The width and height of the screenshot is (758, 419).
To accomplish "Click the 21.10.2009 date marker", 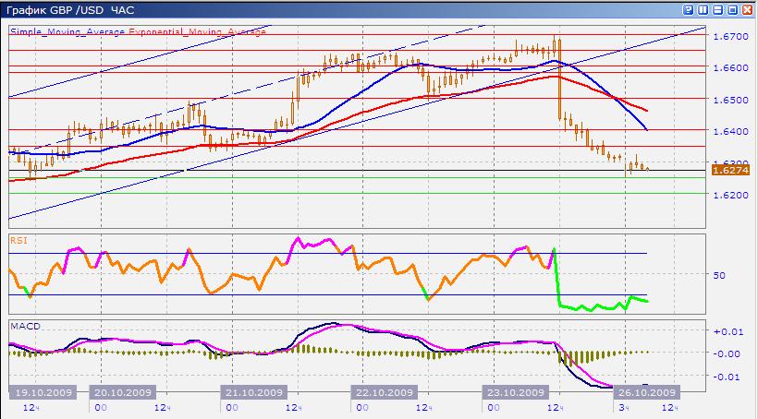I will (x=253, y=391).
